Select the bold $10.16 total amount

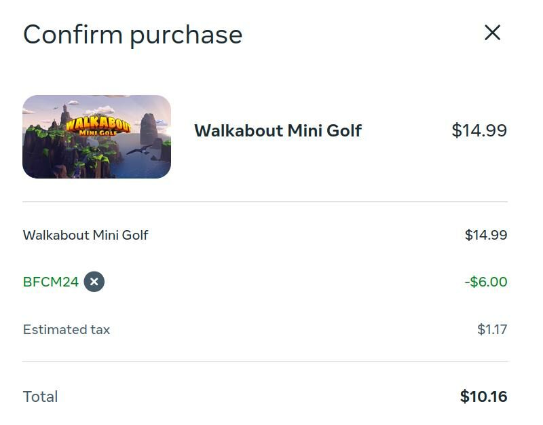483,396
